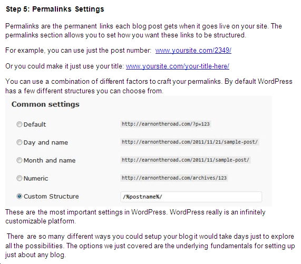Click the archives/123 sample URL
The height and width of the screenshot is (264, 301).
pyautogui.click(x=174, y=178)
